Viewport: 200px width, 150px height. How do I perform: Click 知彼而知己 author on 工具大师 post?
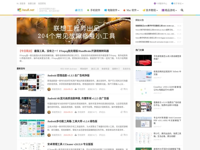coord(56,135)
